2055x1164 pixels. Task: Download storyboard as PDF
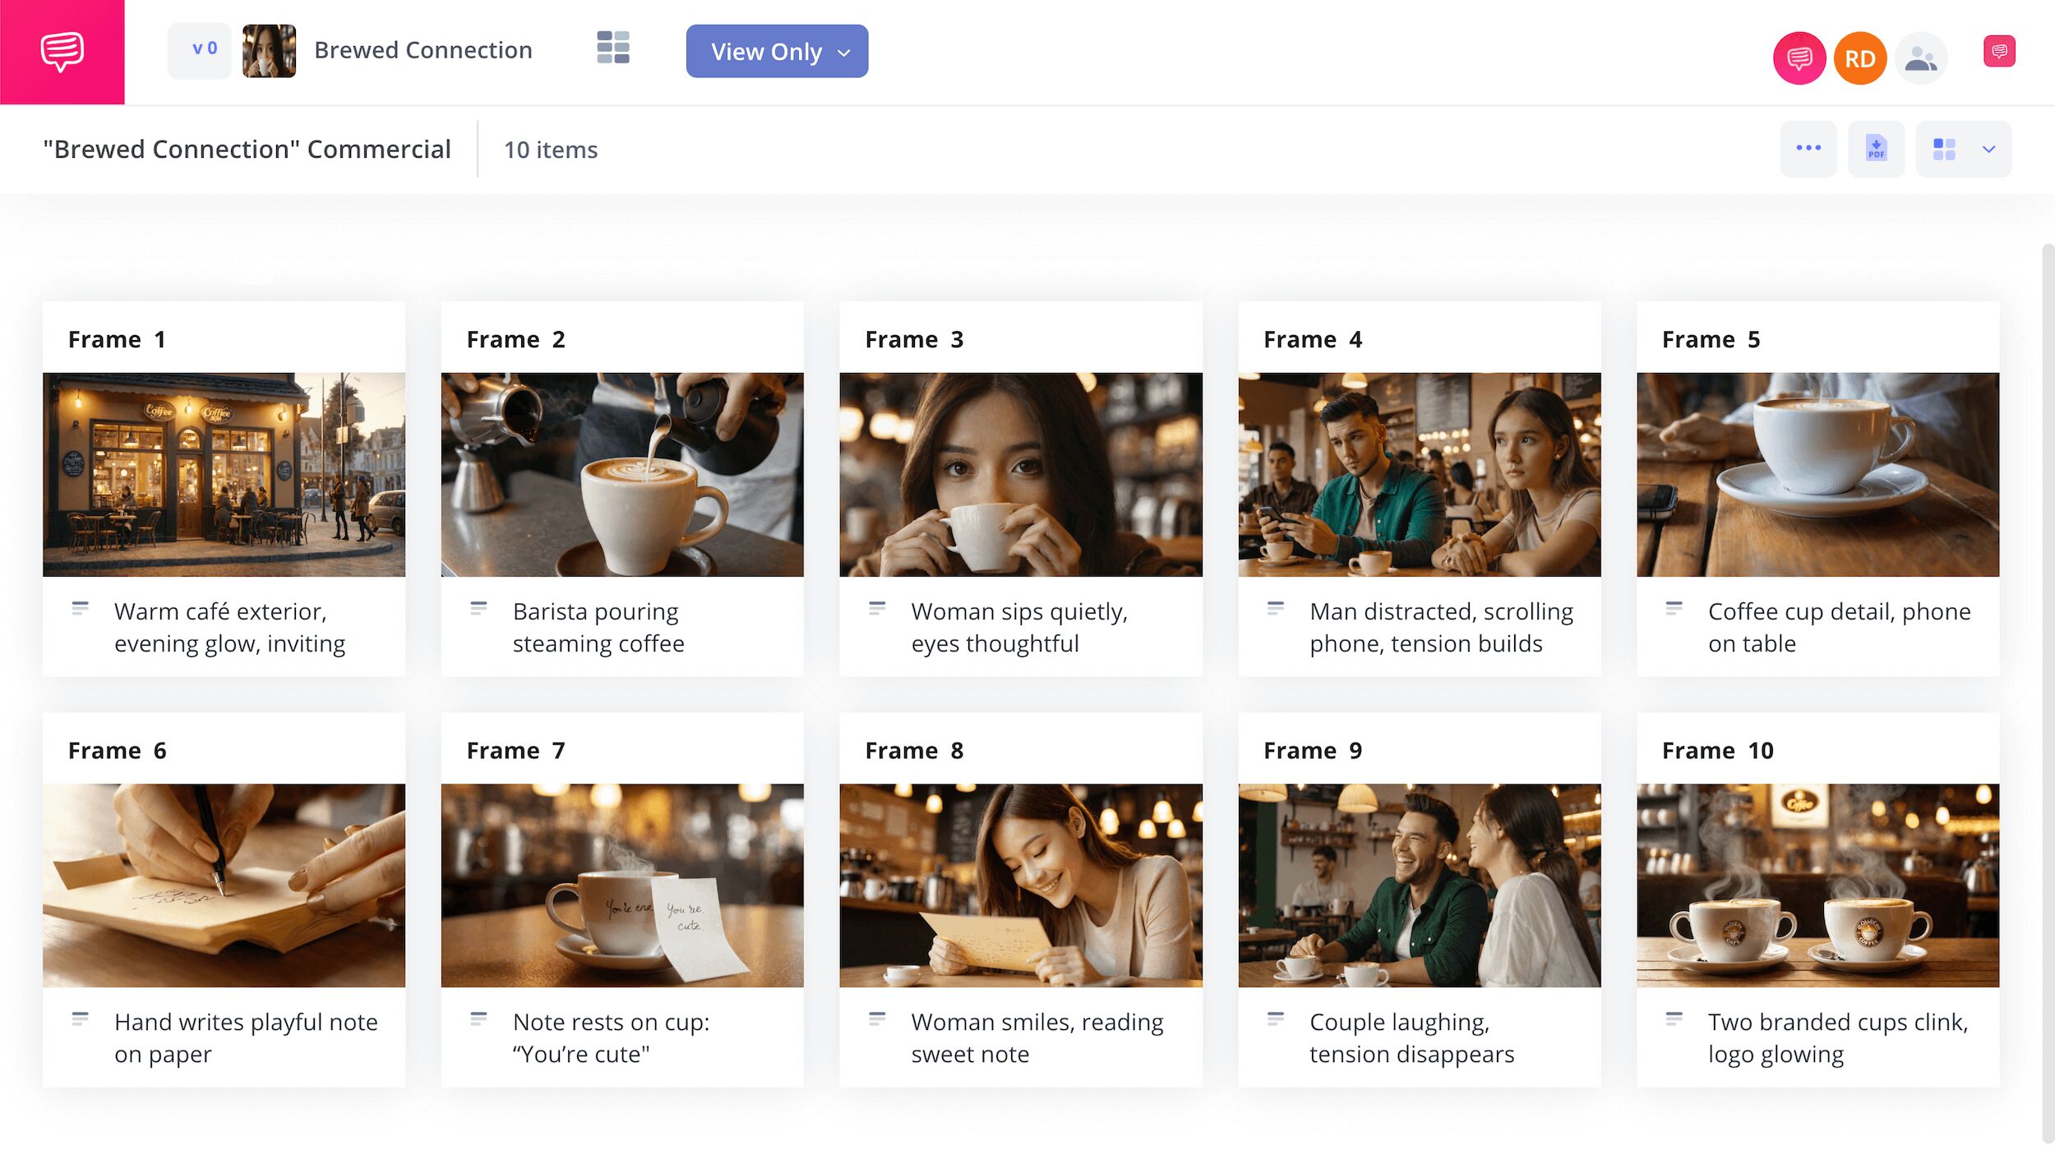(1876, 149)
